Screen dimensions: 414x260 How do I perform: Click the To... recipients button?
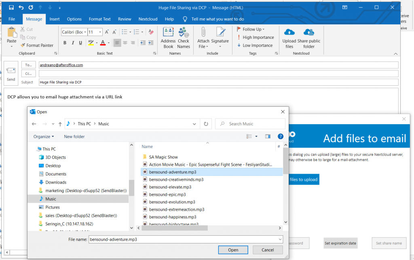pos(29,65)
